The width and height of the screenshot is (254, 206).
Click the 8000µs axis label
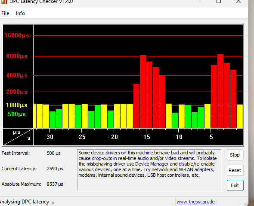[17, 56]
